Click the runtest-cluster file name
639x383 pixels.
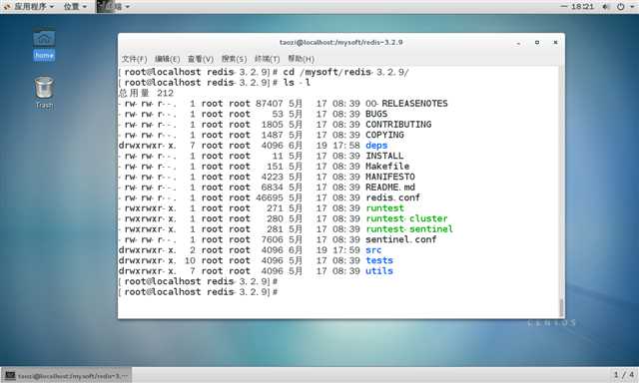point(406,218)
